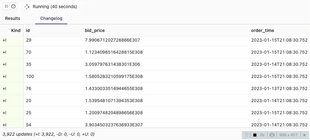
Task: Close the screen recorder widget
Action: coord(304,135)
